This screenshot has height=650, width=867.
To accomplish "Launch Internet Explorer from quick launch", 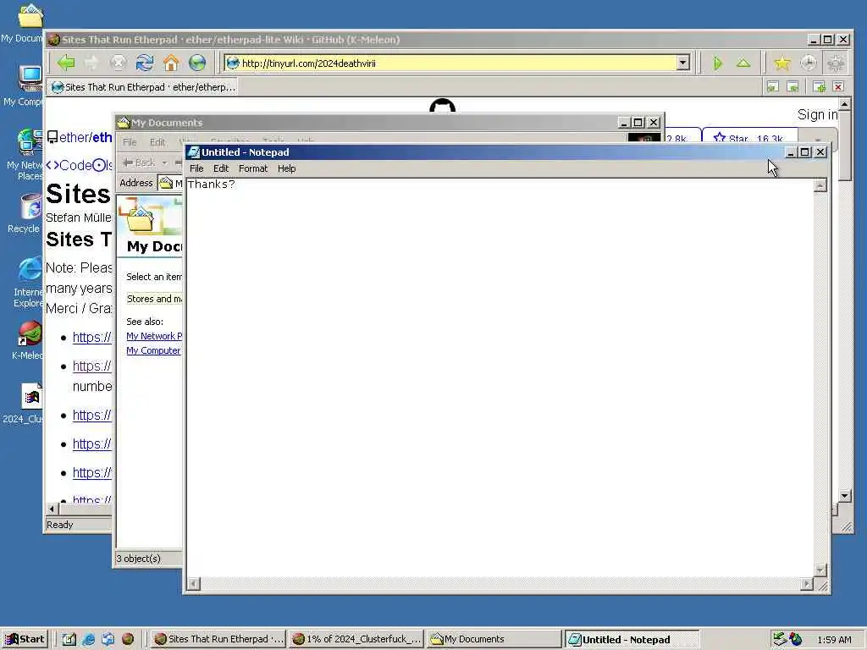I will (x=88, y=639).
